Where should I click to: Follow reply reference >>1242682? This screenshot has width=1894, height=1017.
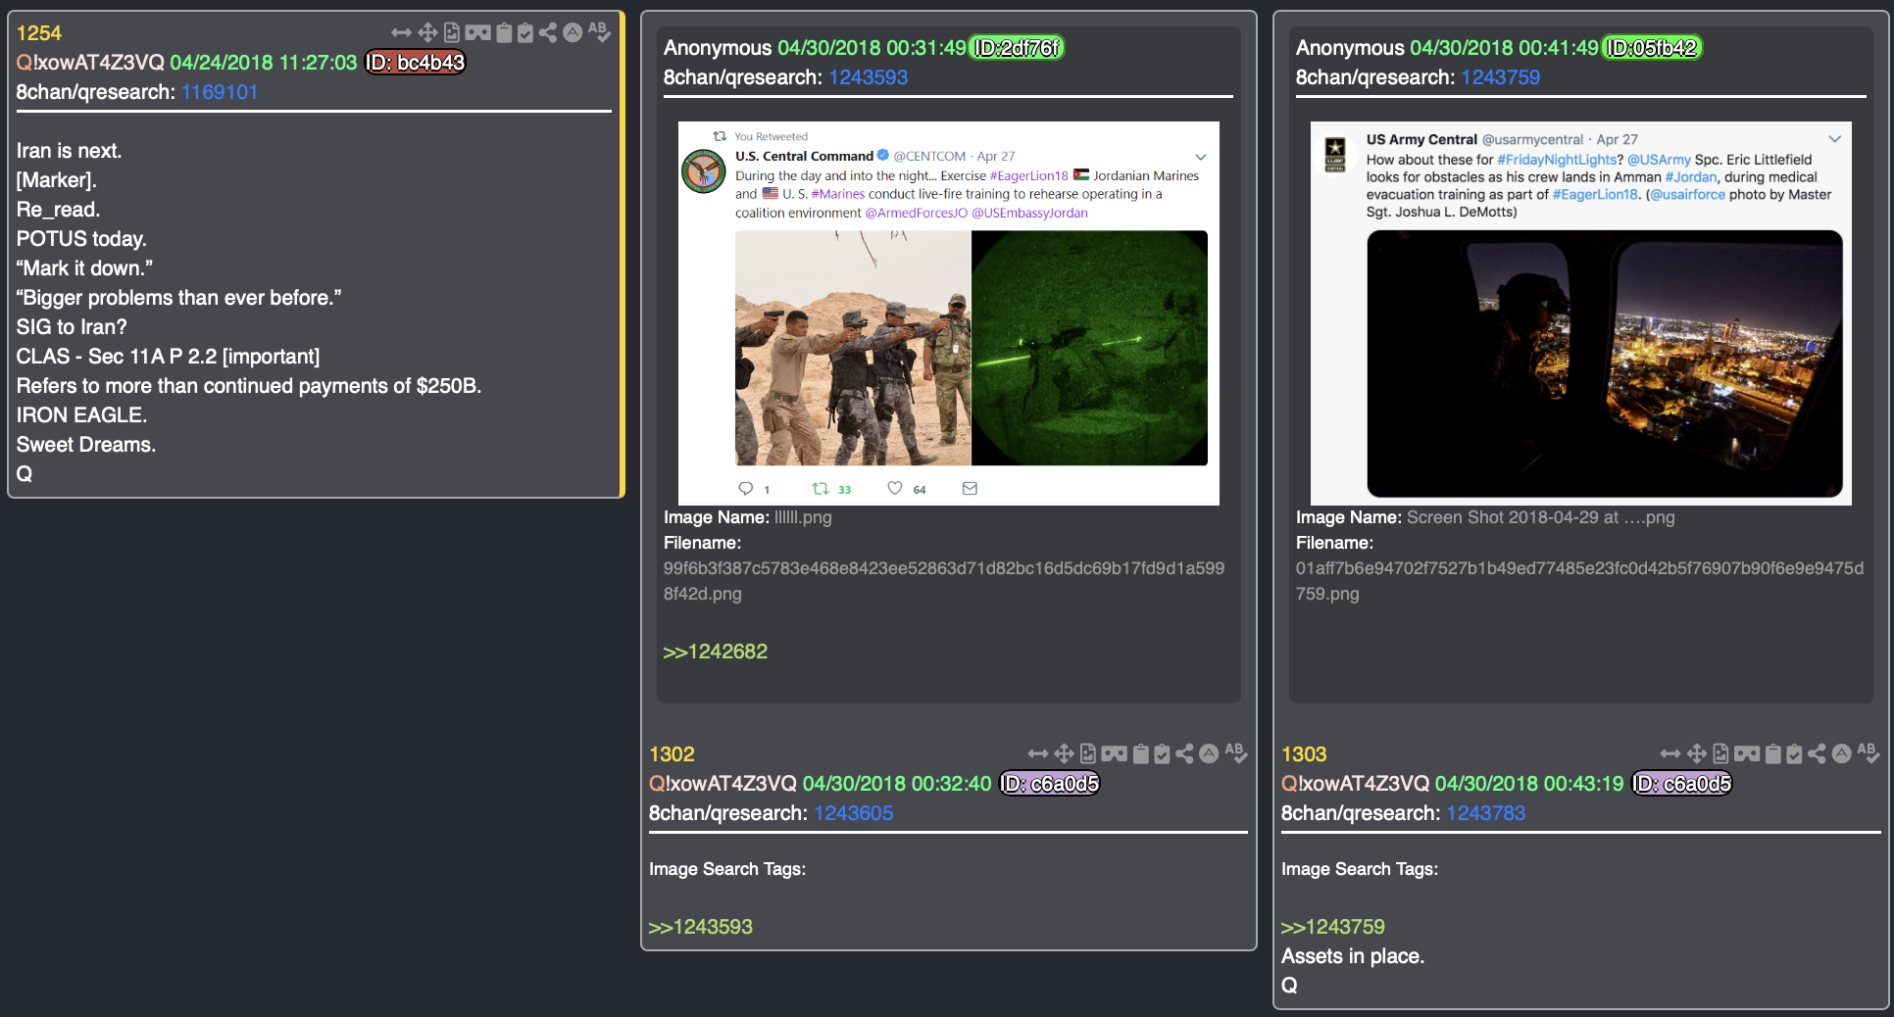[x=716, y=652]
